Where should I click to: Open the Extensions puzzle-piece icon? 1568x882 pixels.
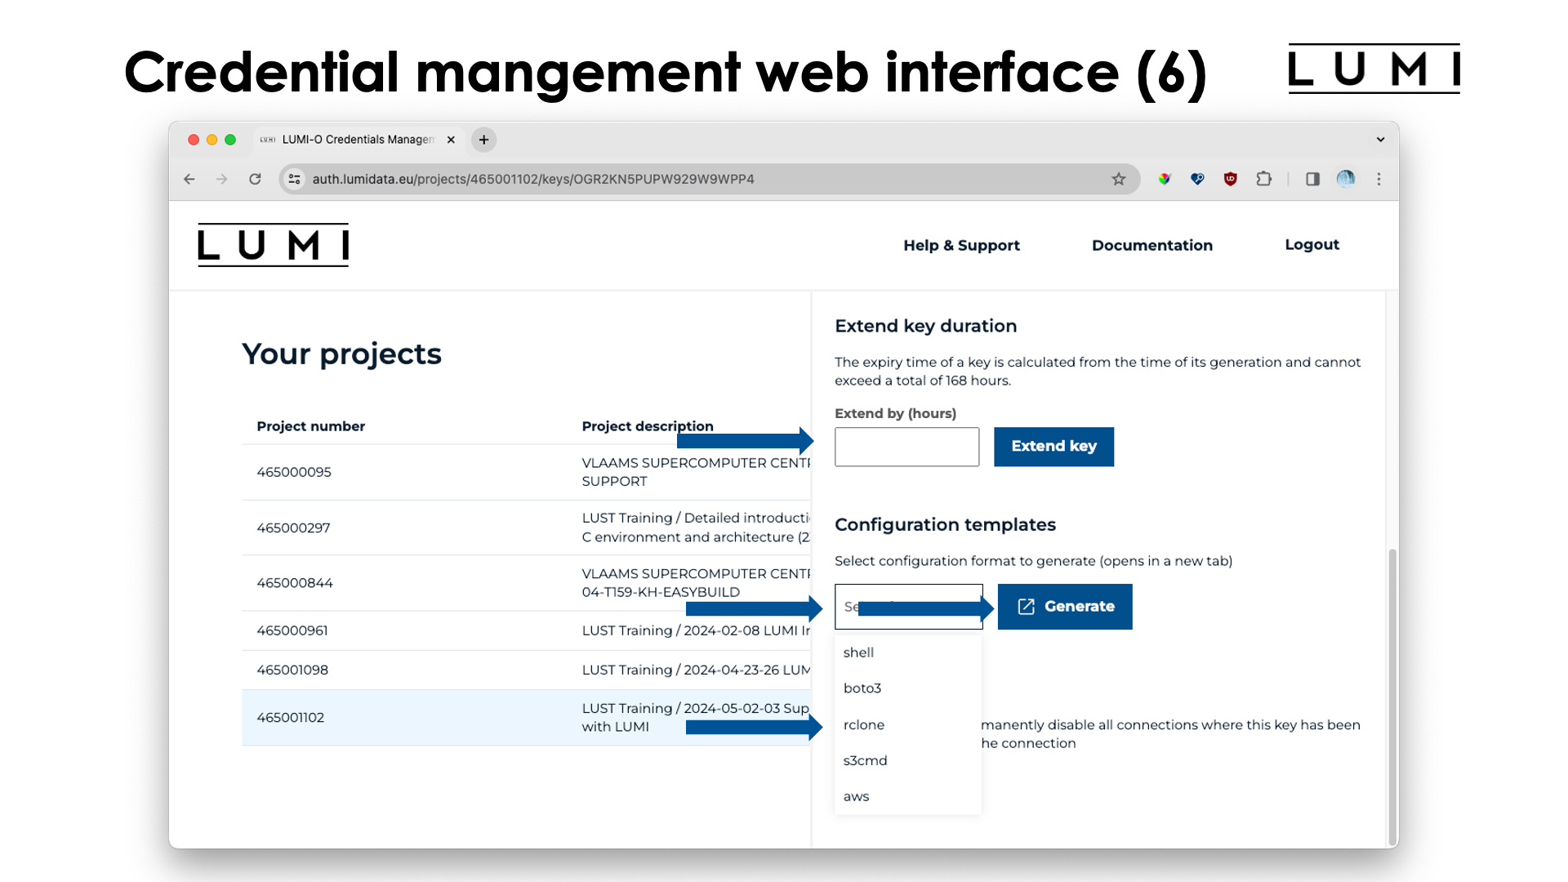pos(1264,179)
